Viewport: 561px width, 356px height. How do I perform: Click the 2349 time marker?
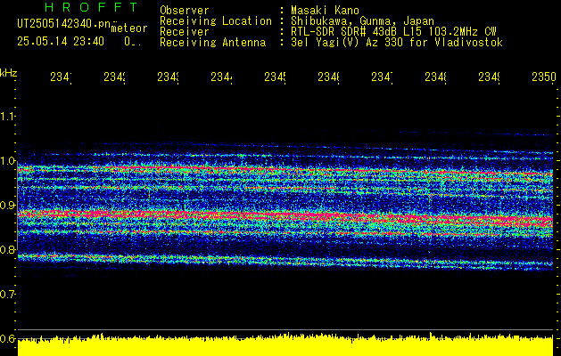pyautogui.click(x=489, y=77)
